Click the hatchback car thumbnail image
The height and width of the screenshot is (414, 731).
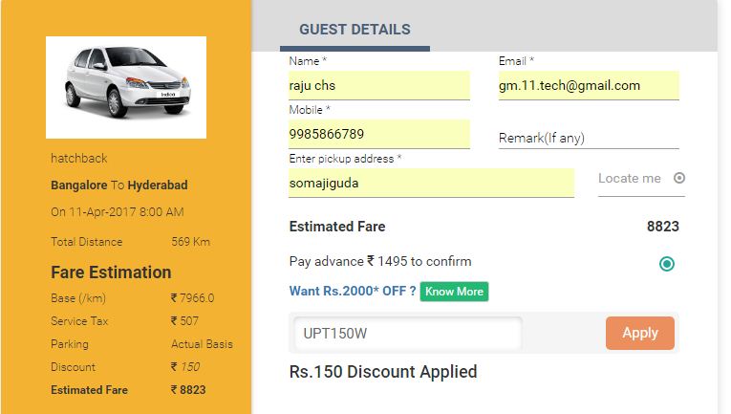[126, 87]
